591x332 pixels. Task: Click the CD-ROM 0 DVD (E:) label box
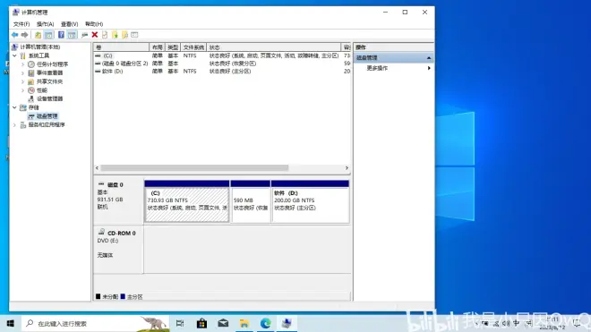coord(118,249)
